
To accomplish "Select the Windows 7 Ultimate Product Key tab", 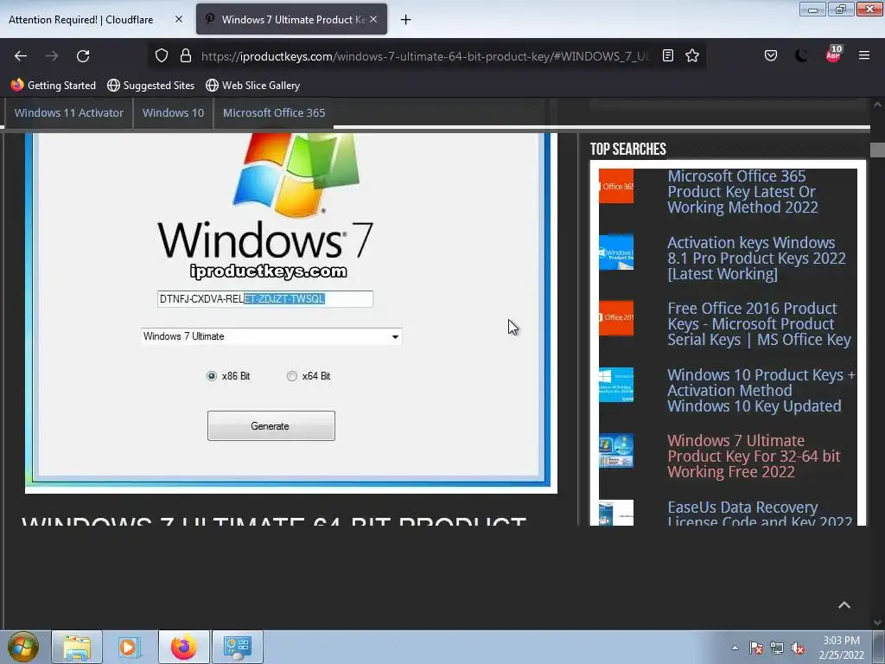I will (x=292, y=20).
